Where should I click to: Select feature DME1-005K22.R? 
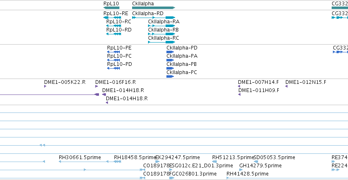pyautogui.click(x=65, y=82)
